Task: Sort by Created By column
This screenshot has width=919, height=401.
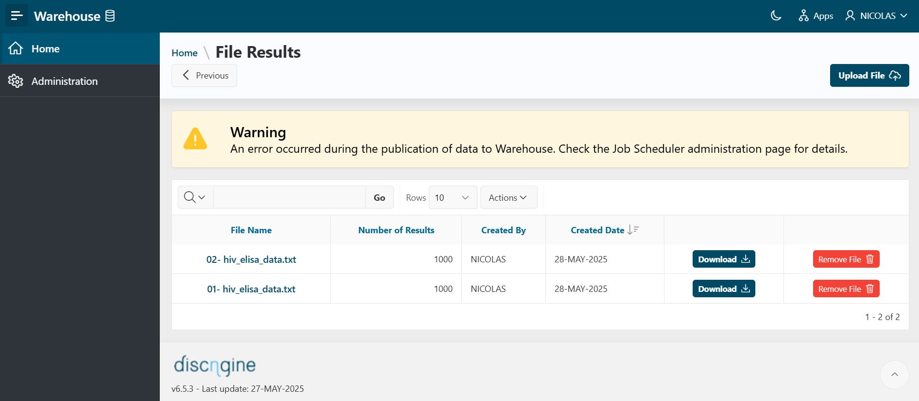Action: pos(504,230)
